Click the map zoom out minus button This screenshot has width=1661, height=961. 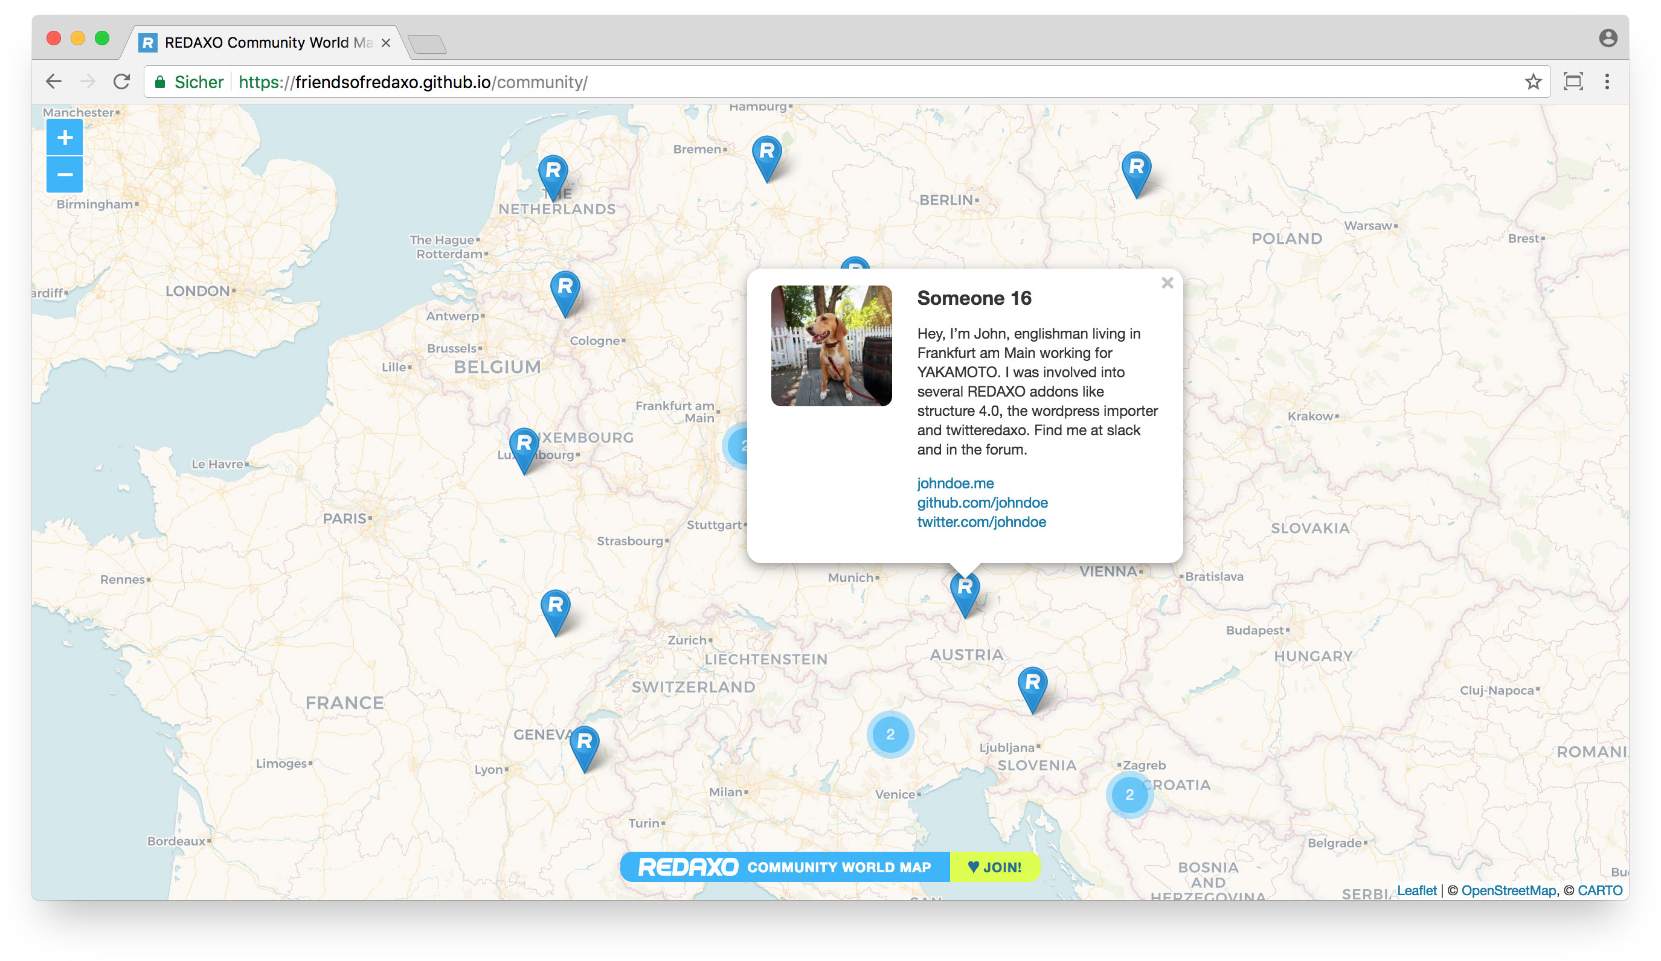tap(65, 174)
